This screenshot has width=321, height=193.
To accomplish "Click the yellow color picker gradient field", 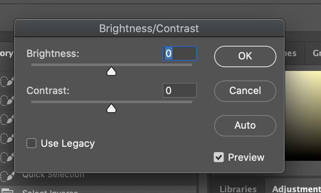I will coord(303,115).
